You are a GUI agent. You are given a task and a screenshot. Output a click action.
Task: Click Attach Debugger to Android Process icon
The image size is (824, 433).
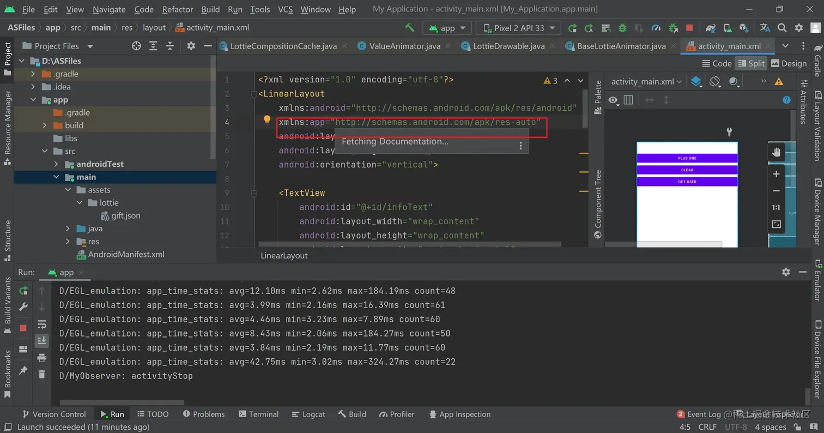[x=673, y=28]
